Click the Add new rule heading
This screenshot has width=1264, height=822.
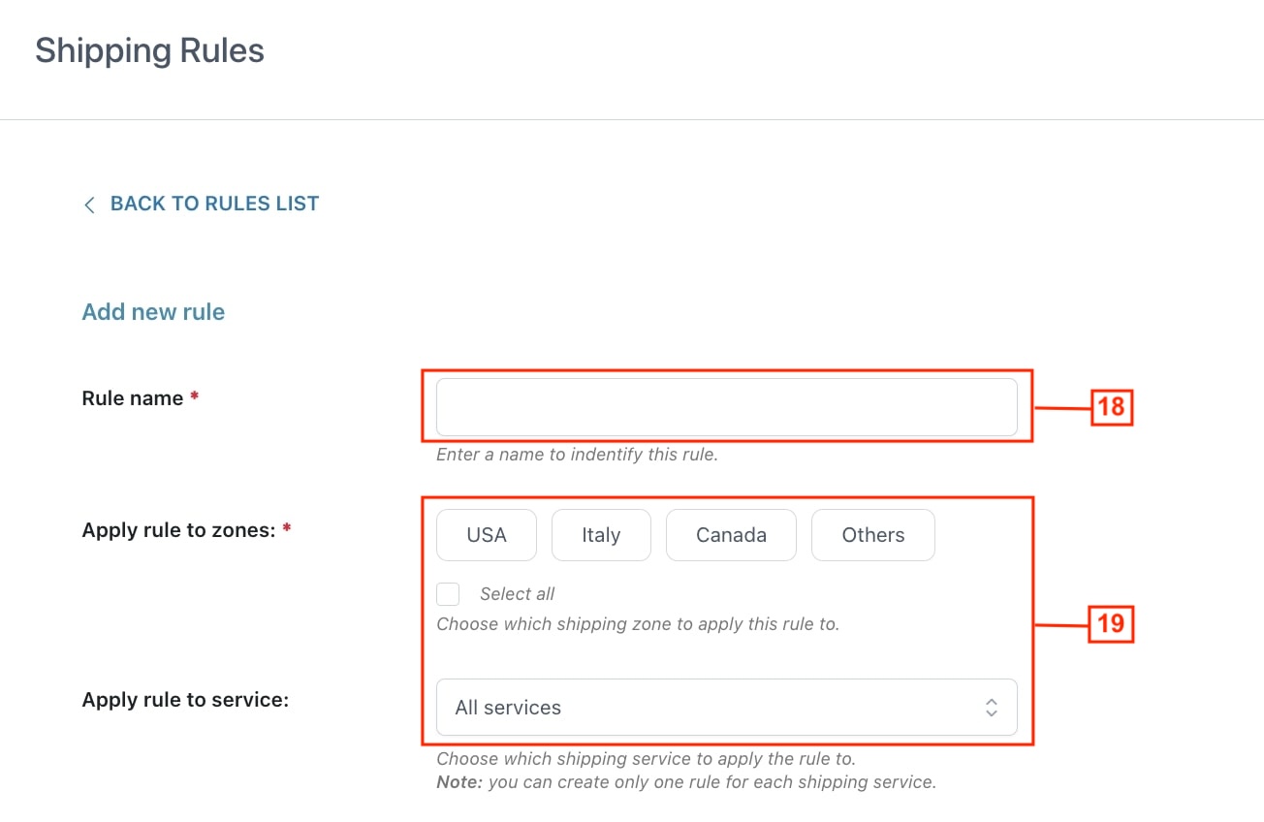[x=153, y=312]
